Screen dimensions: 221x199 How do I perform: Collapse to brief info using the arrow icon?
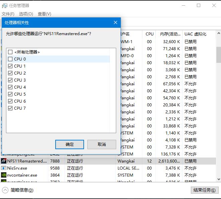5,190
